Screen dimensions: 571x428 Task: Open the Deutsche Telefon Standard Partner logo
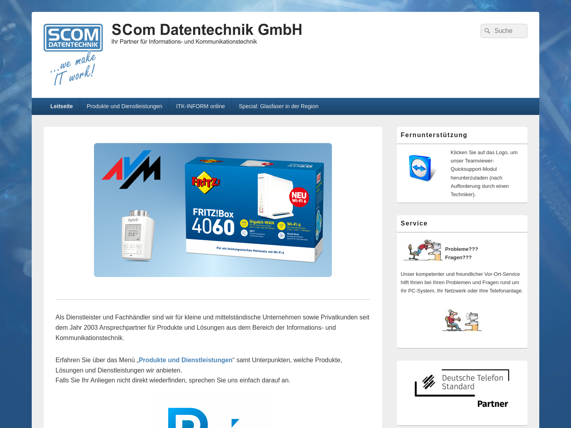(x=462, y=389)
